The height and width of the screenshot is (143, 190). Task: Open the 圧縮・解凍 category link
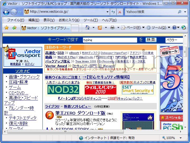(x=18, y=82)
